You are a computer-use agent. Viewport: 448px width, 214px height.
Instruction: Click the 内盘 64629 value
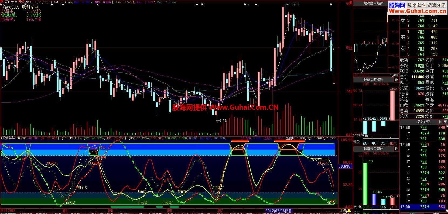tap(419, 105)
